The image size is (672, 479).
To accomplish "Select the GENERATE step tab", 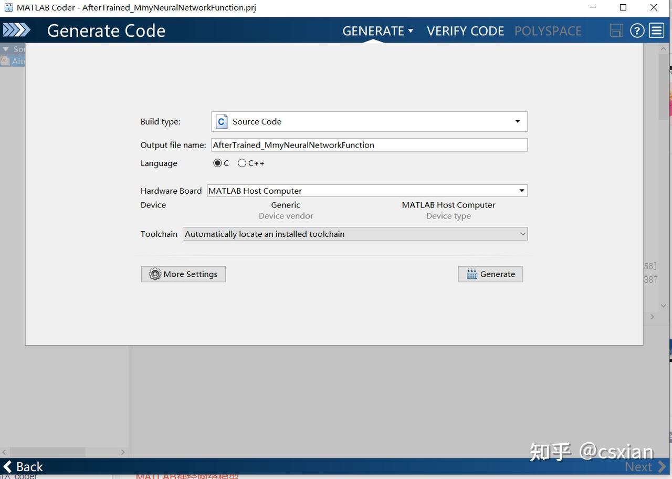I will point(373,31).
